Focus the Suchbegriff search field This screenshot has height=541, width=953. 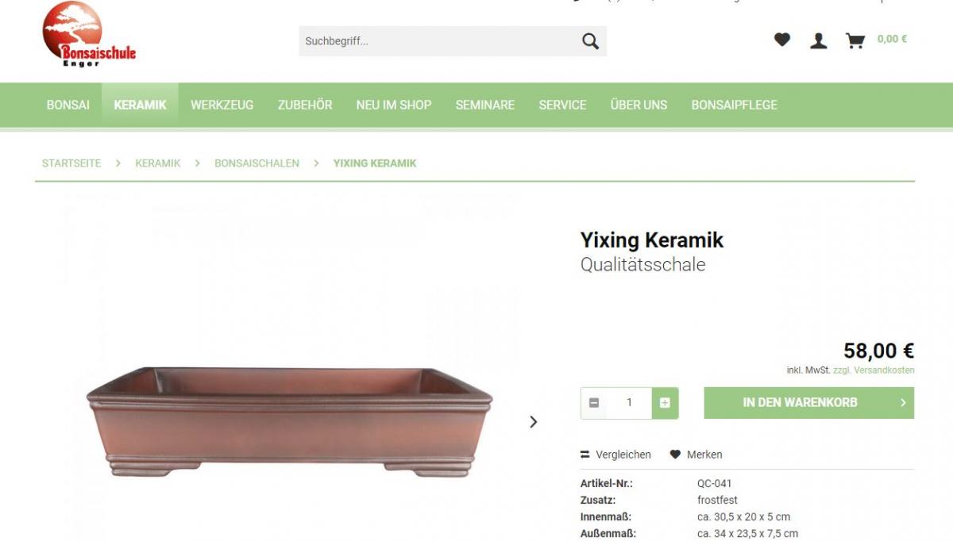pos(437,41)
